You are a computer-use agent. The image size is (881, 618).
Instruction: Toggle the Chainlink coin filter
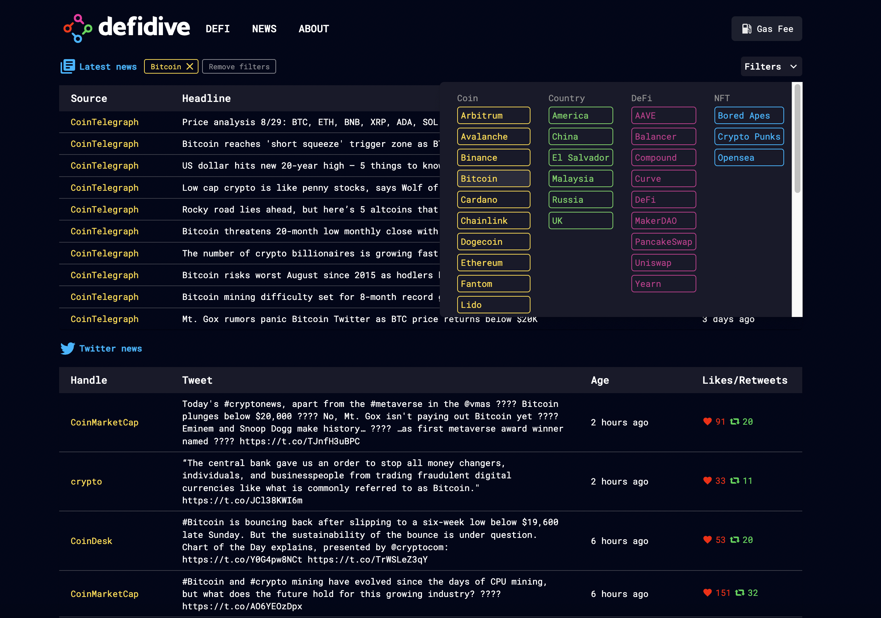coord(493,221)
